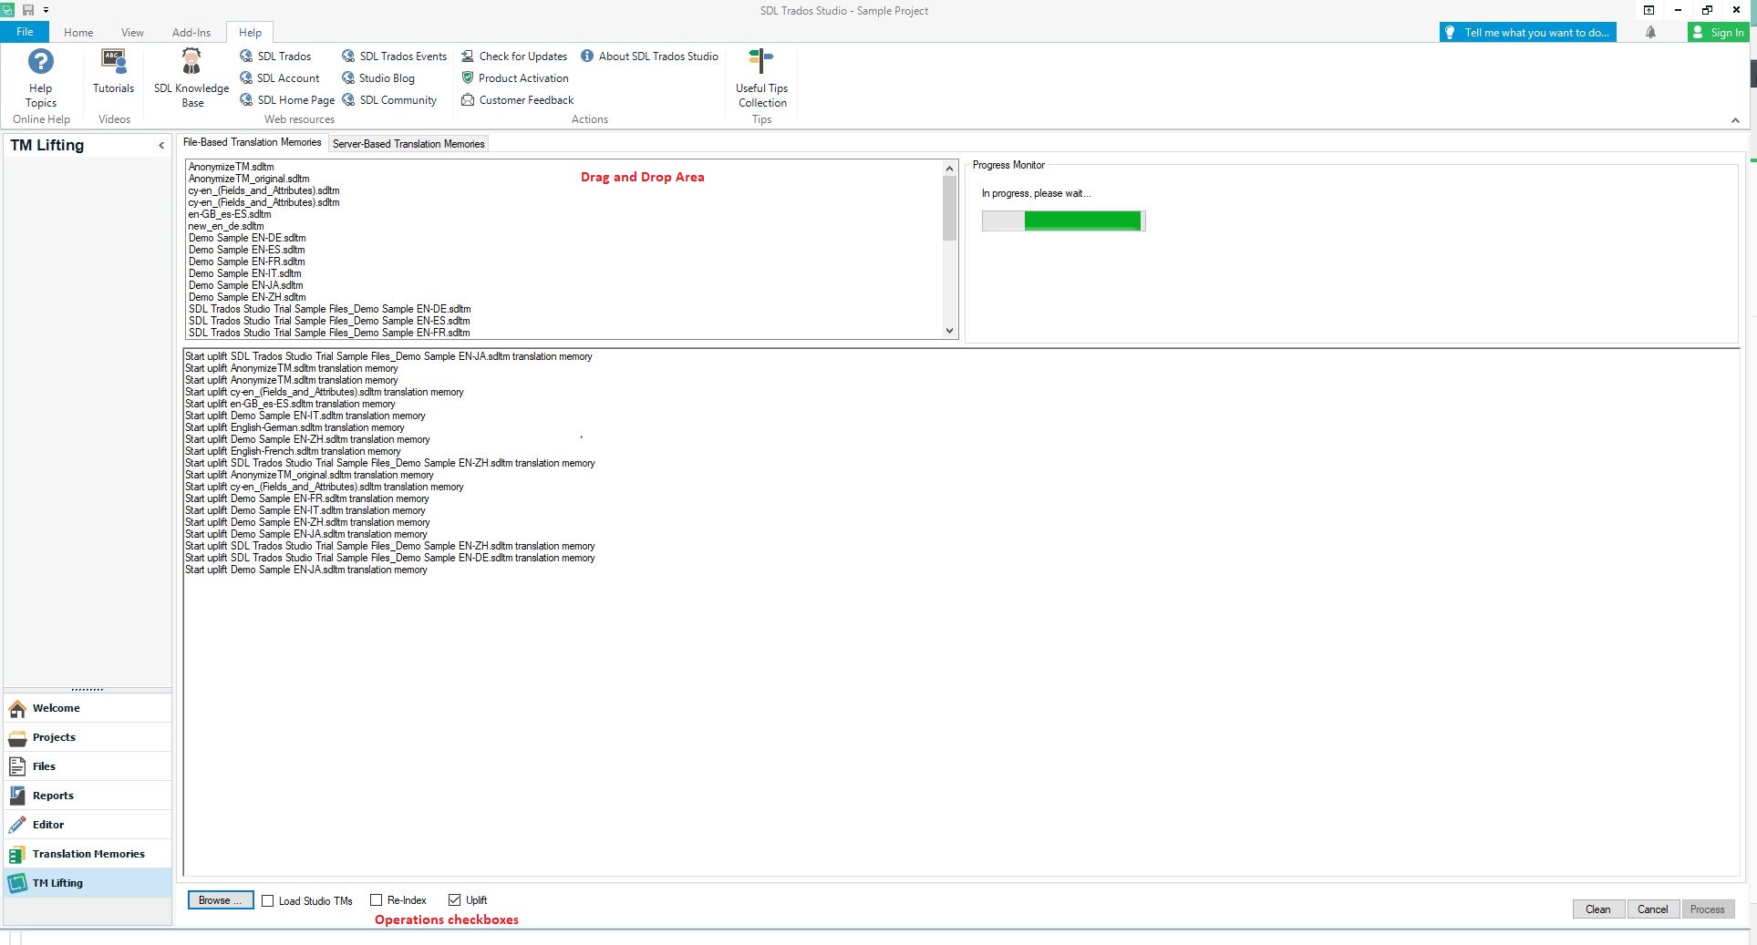This screenshot has width=1757, height=945.
Task: Select Demo Sample EN-FR.sdltm file
Action: coord(246,262)
